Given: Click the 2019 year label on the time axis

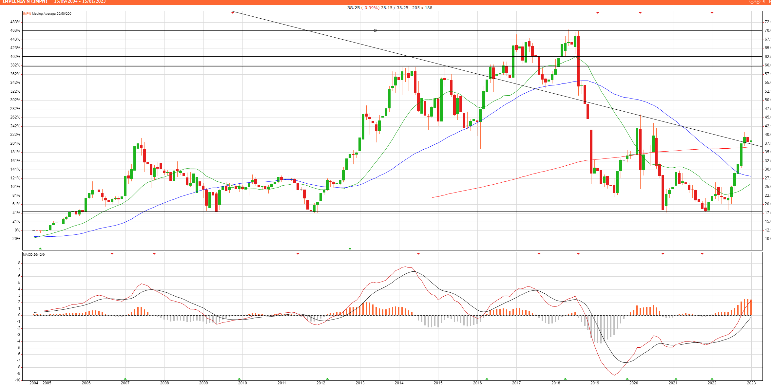Looking at the screenshot, I should pyautogui.click(x=595, y=383).
